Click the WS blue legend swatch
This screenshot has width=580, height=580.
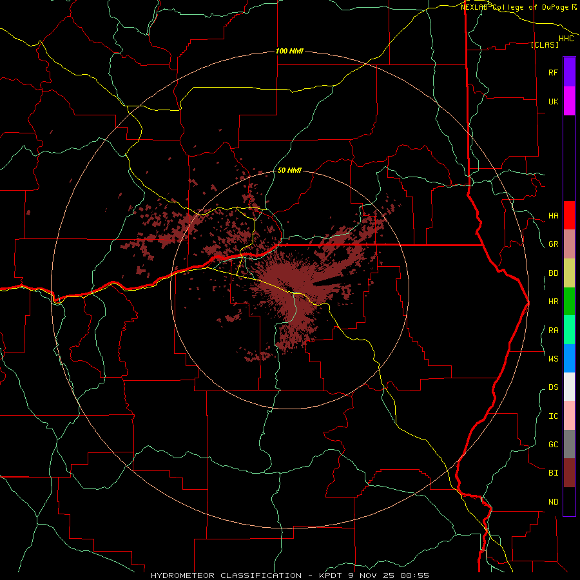click(x=569, y=358)
